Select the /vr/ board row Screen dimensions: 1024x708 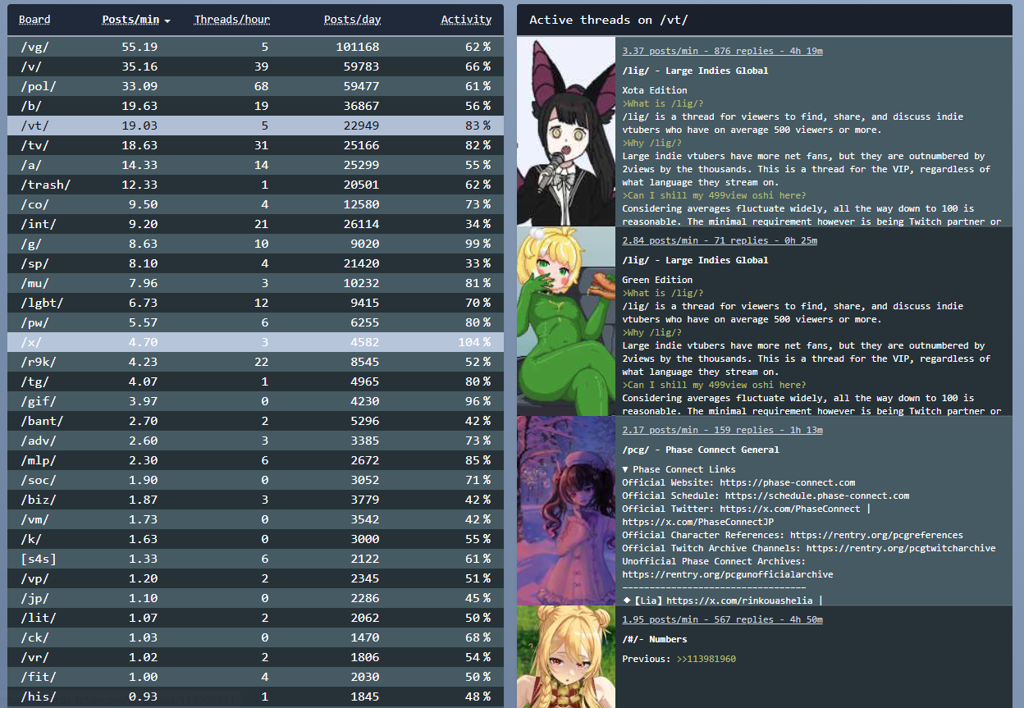coord(255,657)
